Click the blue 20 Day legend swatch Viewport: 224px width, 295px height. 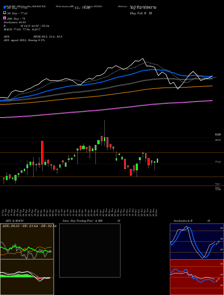click(4, 8)
